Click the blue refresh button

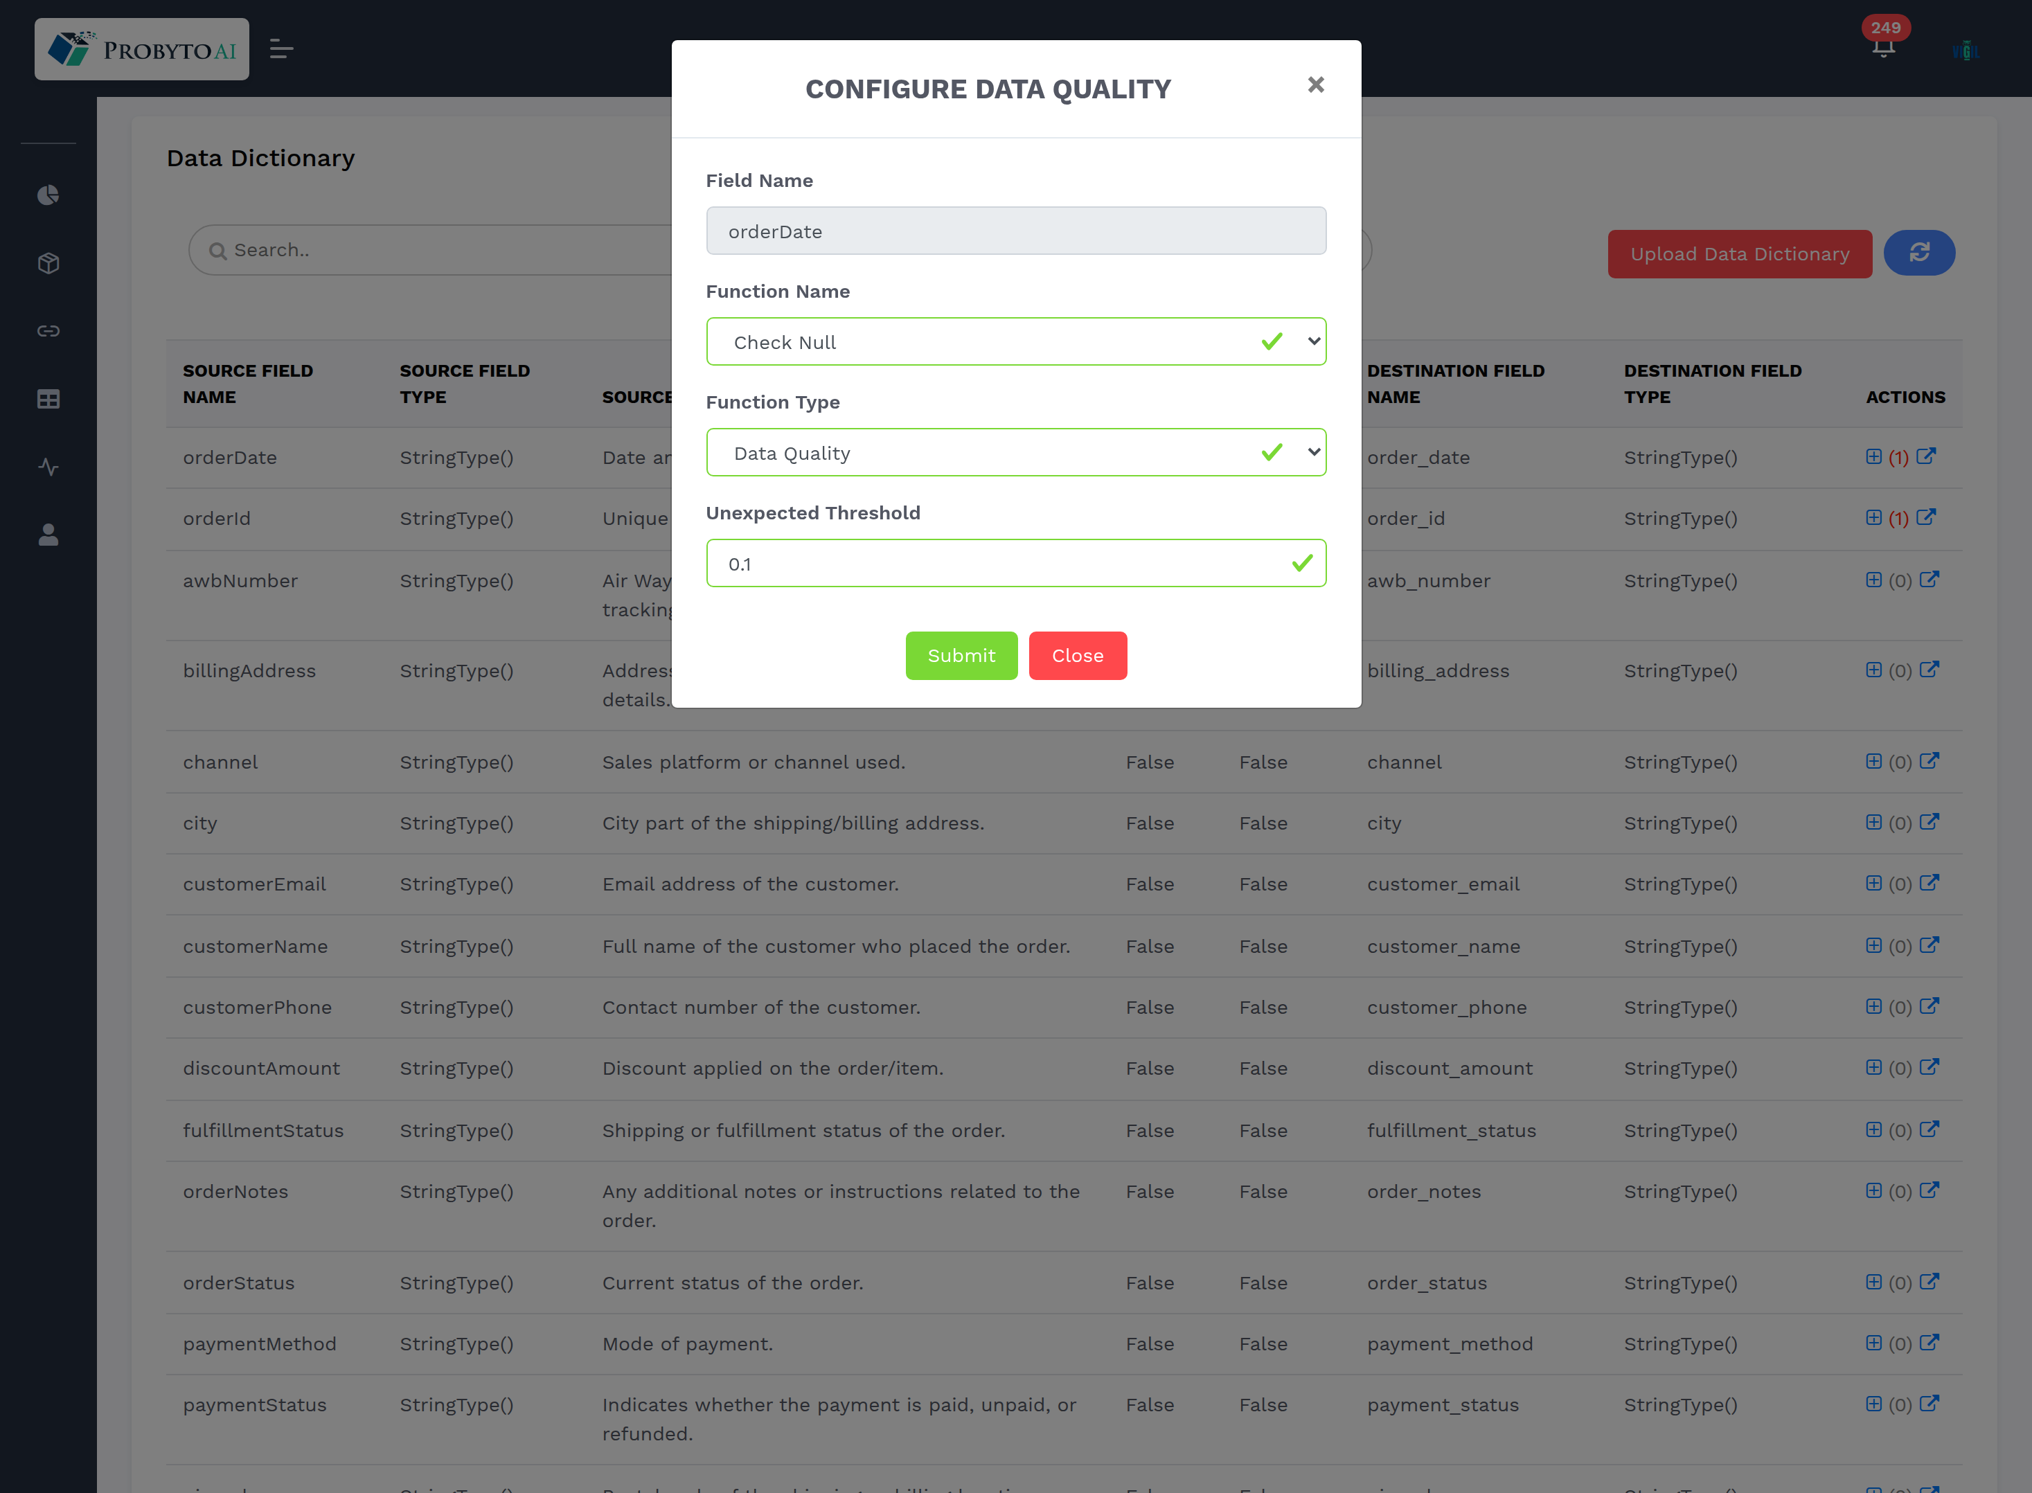coord(1919,253)
